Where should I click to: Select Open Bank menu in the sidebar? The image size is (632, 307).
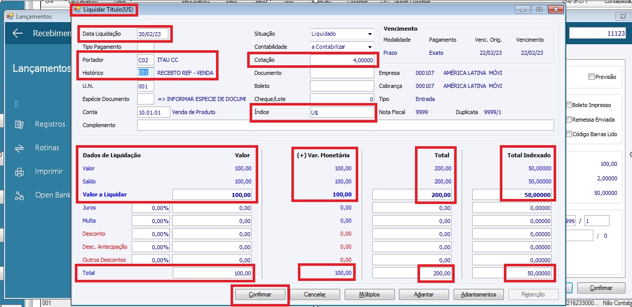pyautogui.click(x=53, y=195)
